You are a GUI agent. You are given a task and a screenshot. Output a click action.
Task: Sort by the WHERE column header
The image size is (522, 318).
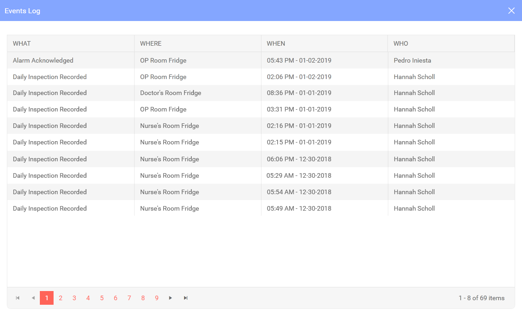(150, 43)
